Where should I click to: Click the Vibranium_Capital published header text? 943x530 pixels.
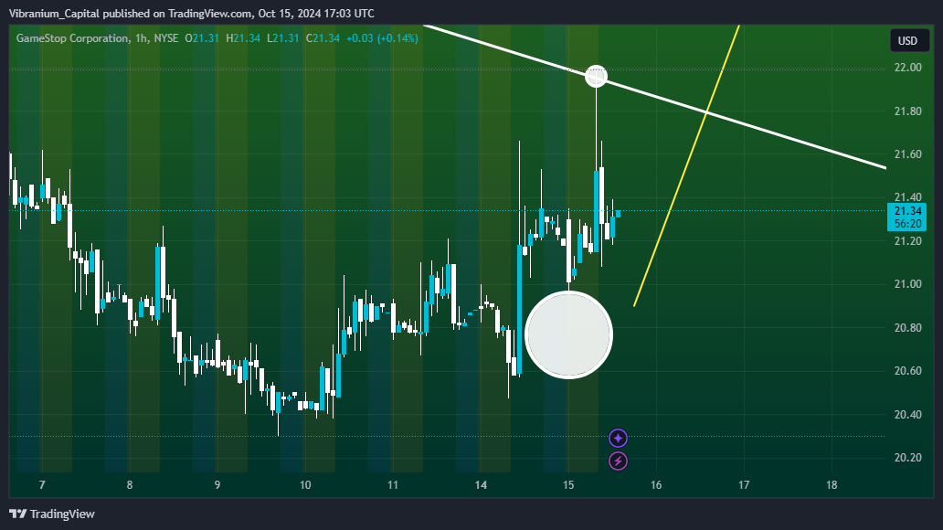(191, 13)
